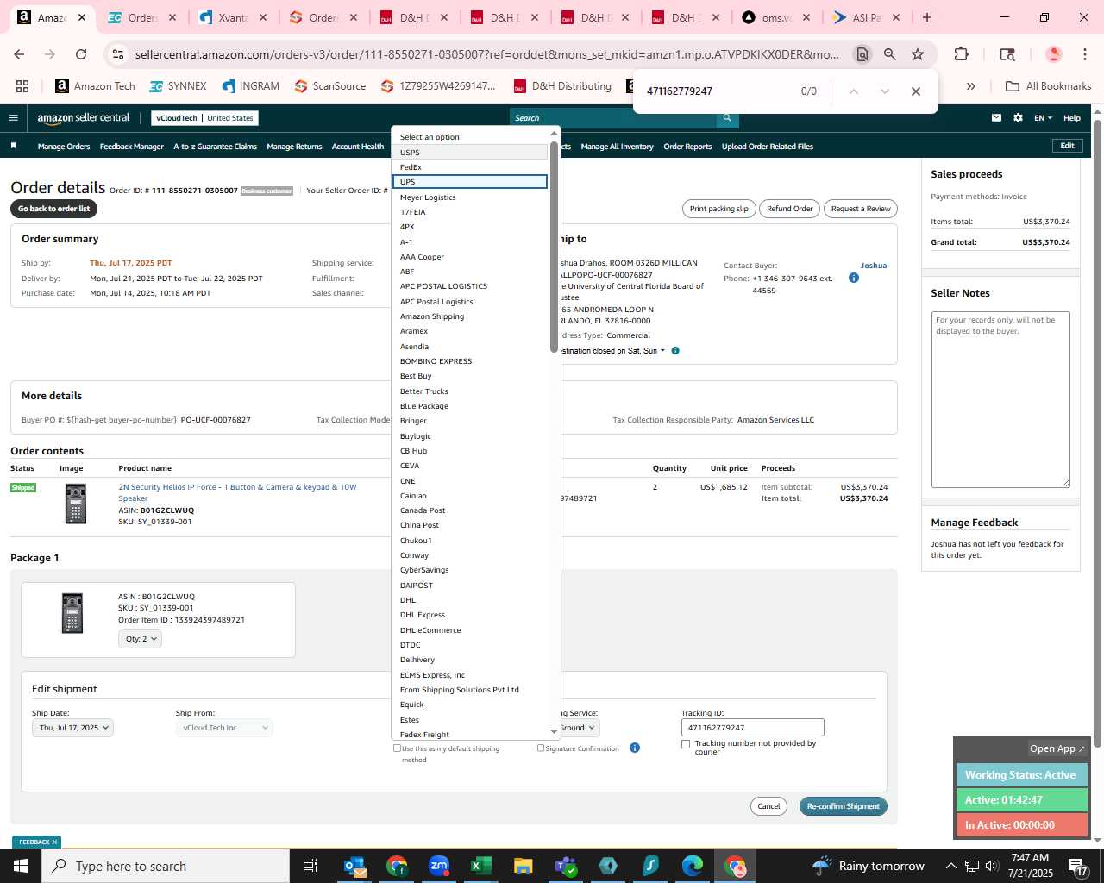Show more hidden bookmarks chevron
The width and height of the screenshot is (1104, 883).
[x=971, y=86]
